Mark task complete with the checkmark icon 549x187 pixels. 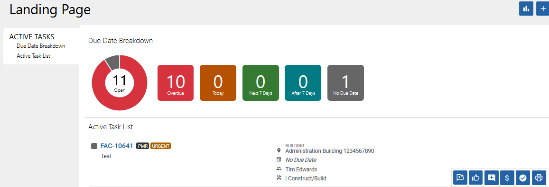(x=523, y=178)
